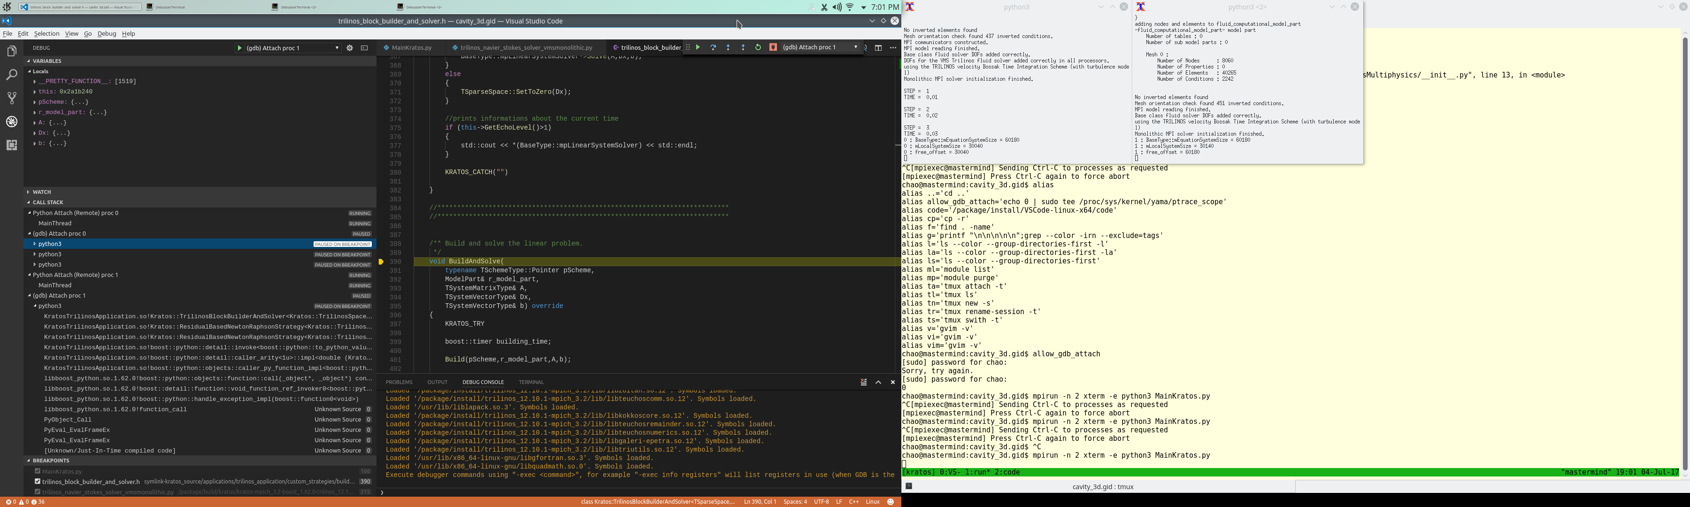This screenshot has width=1690, height=507.
Task: Click C++ language mode in status bar
Action: coord(854,501)
